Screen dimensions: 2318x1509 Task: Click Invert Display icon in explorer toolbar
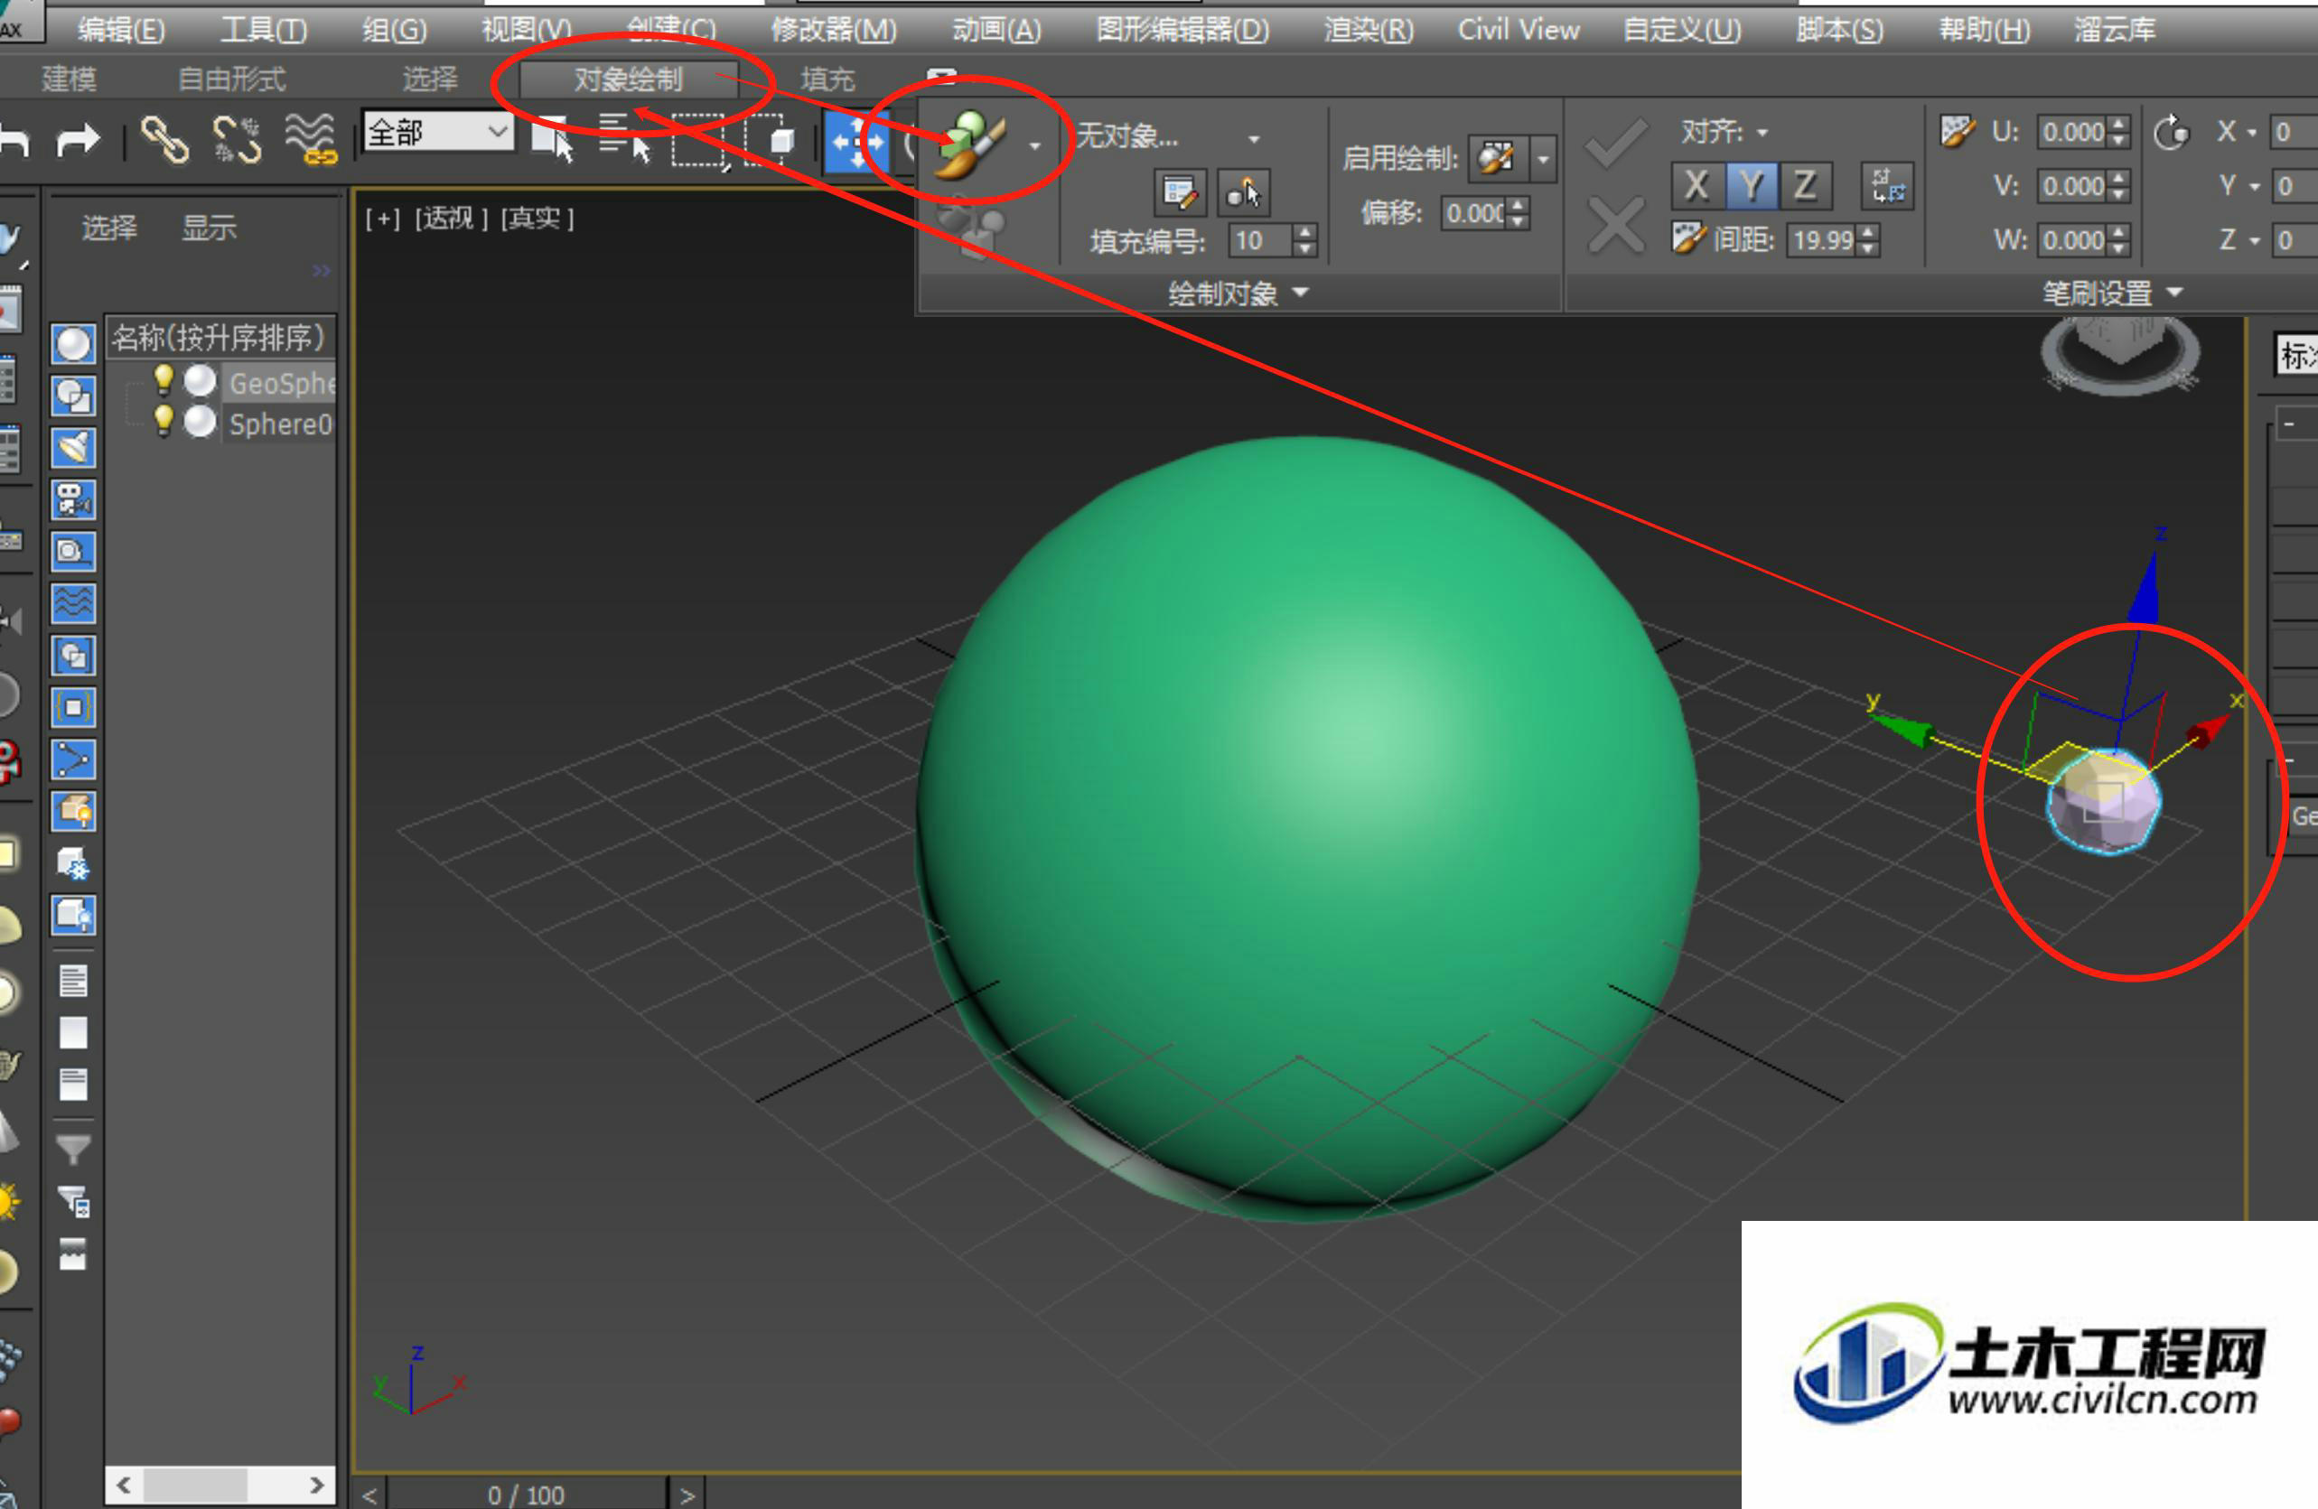click(73, 1084)
